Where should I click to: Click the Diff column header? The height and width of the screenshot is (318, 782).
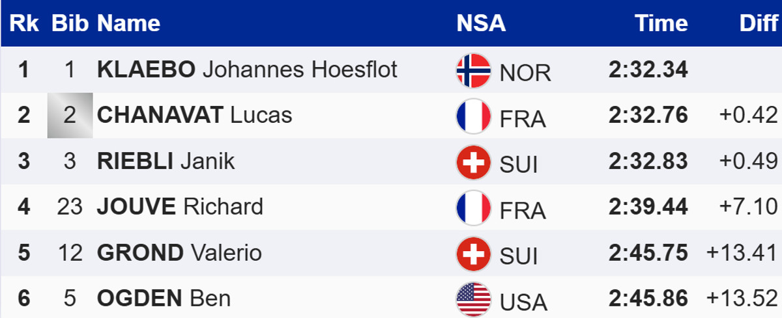pyautogui.click(x=759, y=23)
